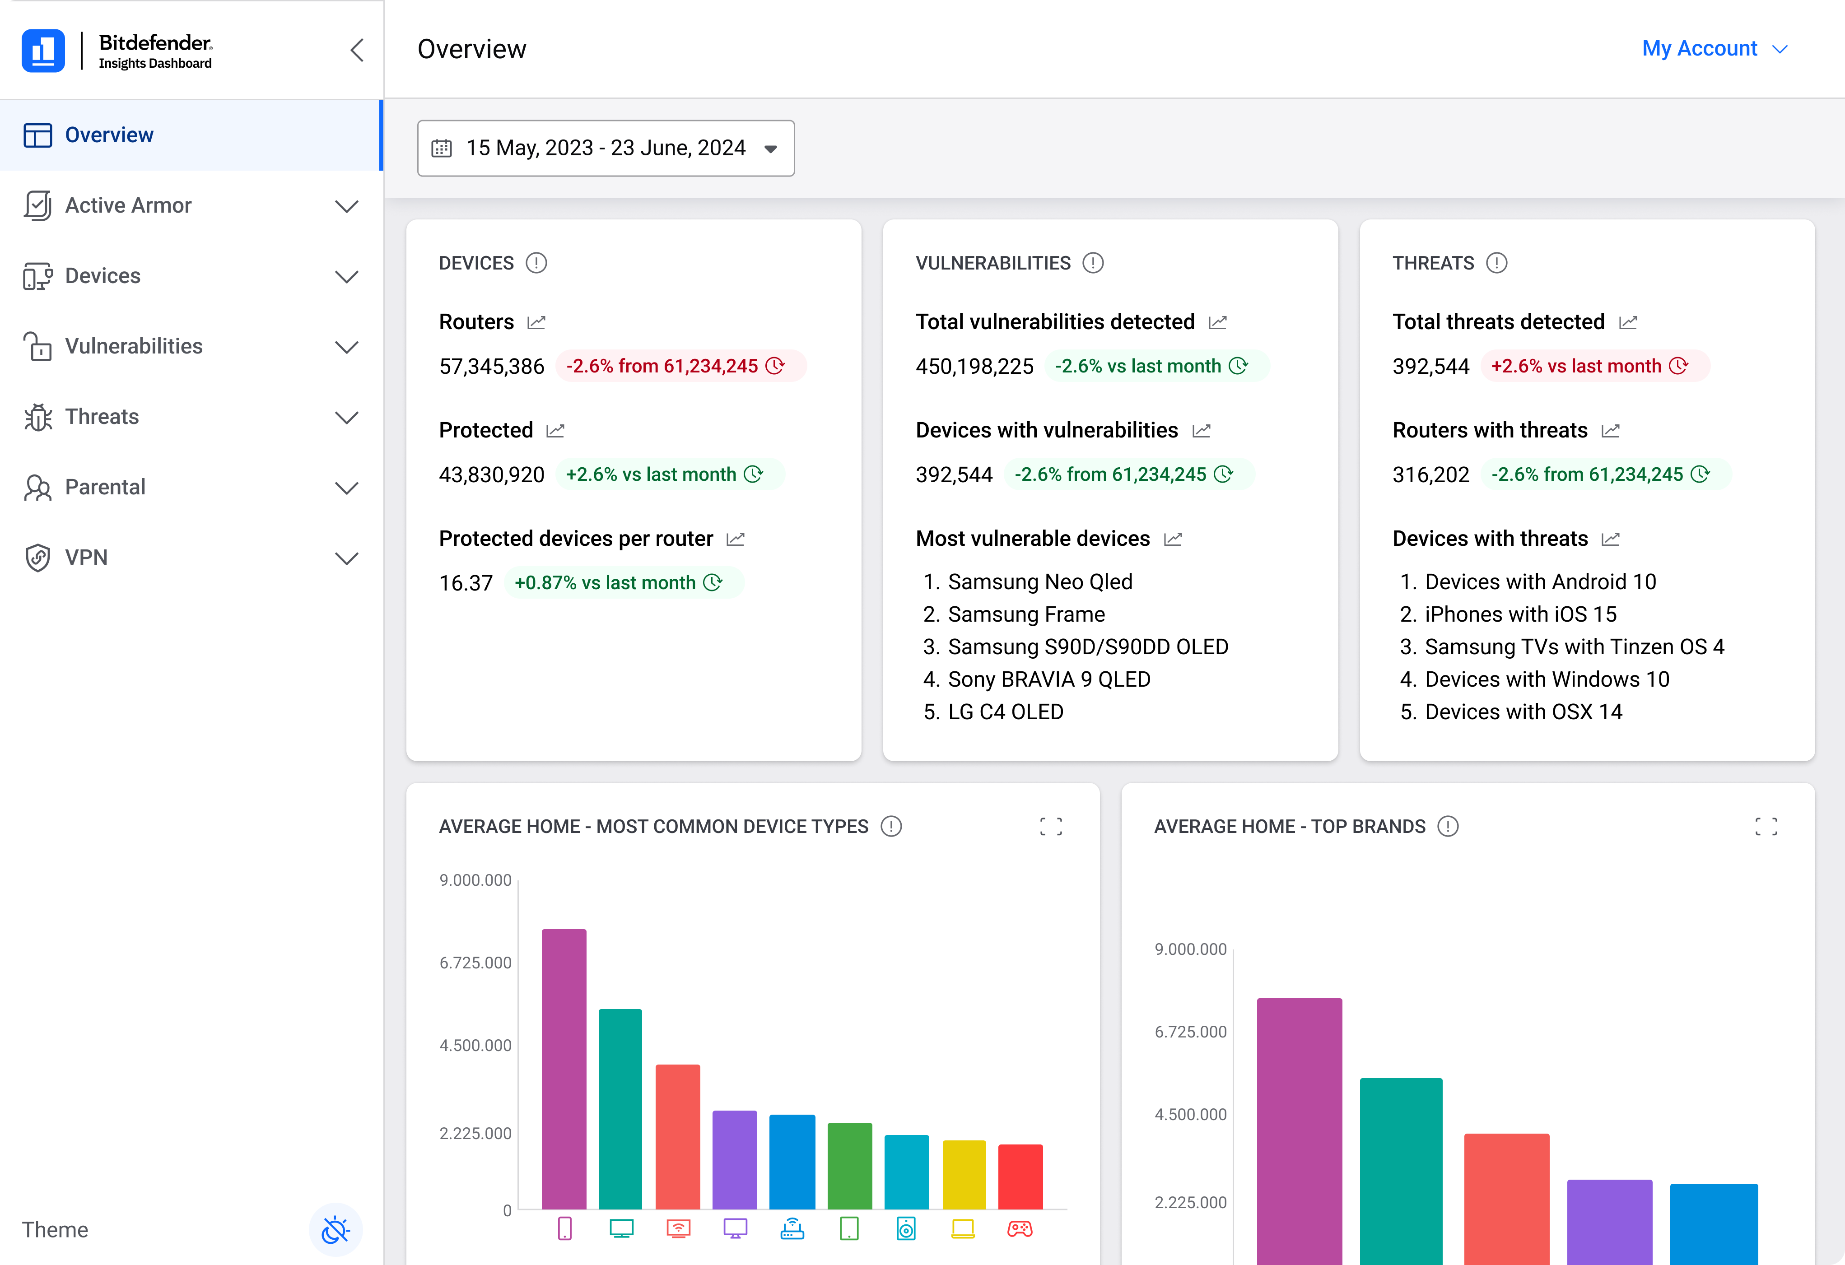This screenshot has height=1265, width=1845.
Task: Click history icon in Total threats badge
Action: (1678, 366)
